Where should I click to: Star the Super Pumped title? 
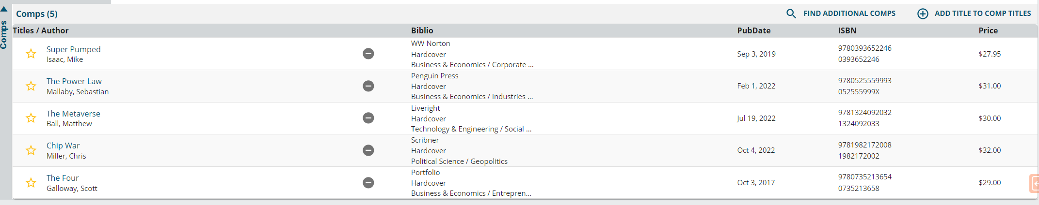pyautogui.click(x=31, y=54)
